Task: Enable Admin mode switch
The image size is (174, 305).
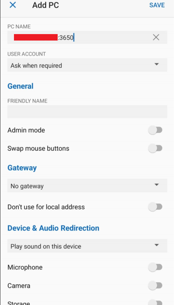Action: click(x=155, y=130)
